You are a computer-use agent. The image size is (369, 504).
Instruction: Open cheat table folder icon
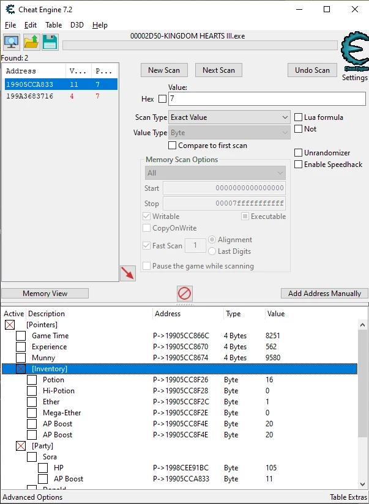(31, 42)
